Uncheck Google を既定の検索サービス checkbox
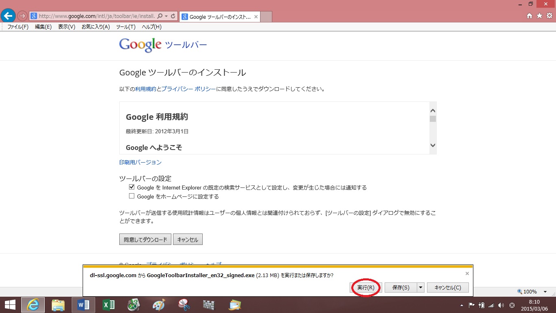Screen dimensions: 556x313 point(131,187)
